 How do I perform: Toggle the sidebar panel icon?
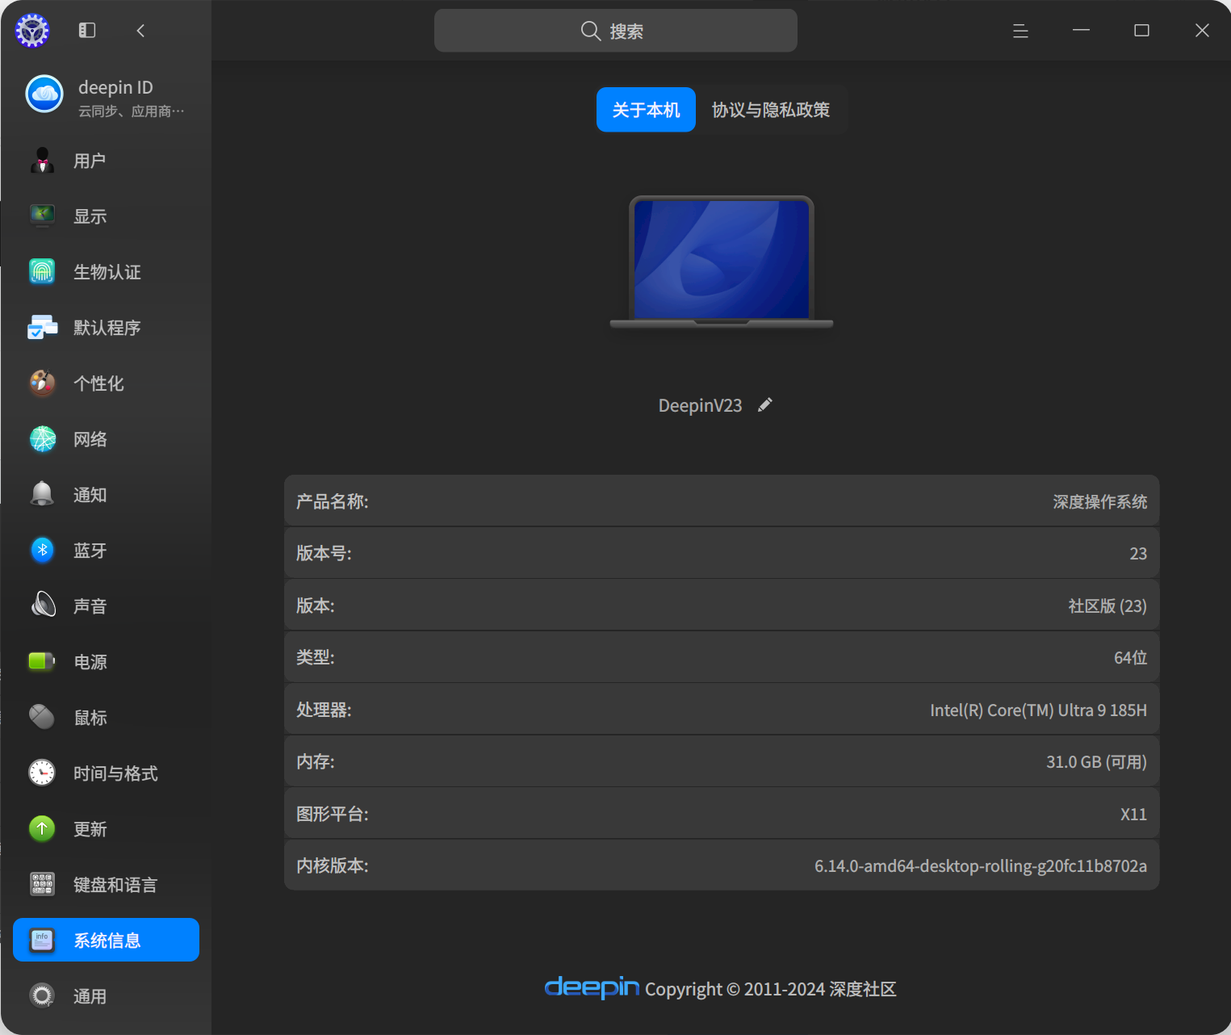[x=87, y=31]
